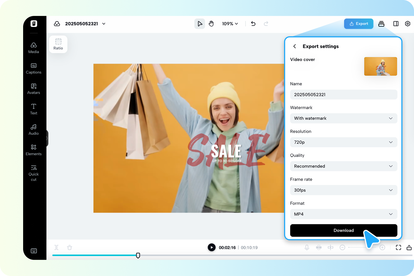This screenshot has width=414, height=276.
Task: Delete selected clip using trash icon
Action: [x=69, y=247]
